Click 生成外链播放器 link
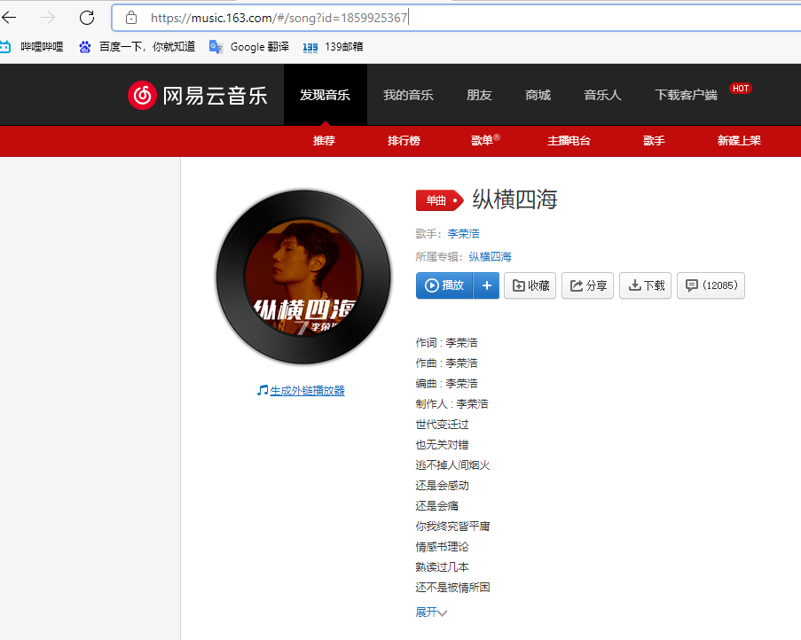The image size is (801, 640). point(308,391)
